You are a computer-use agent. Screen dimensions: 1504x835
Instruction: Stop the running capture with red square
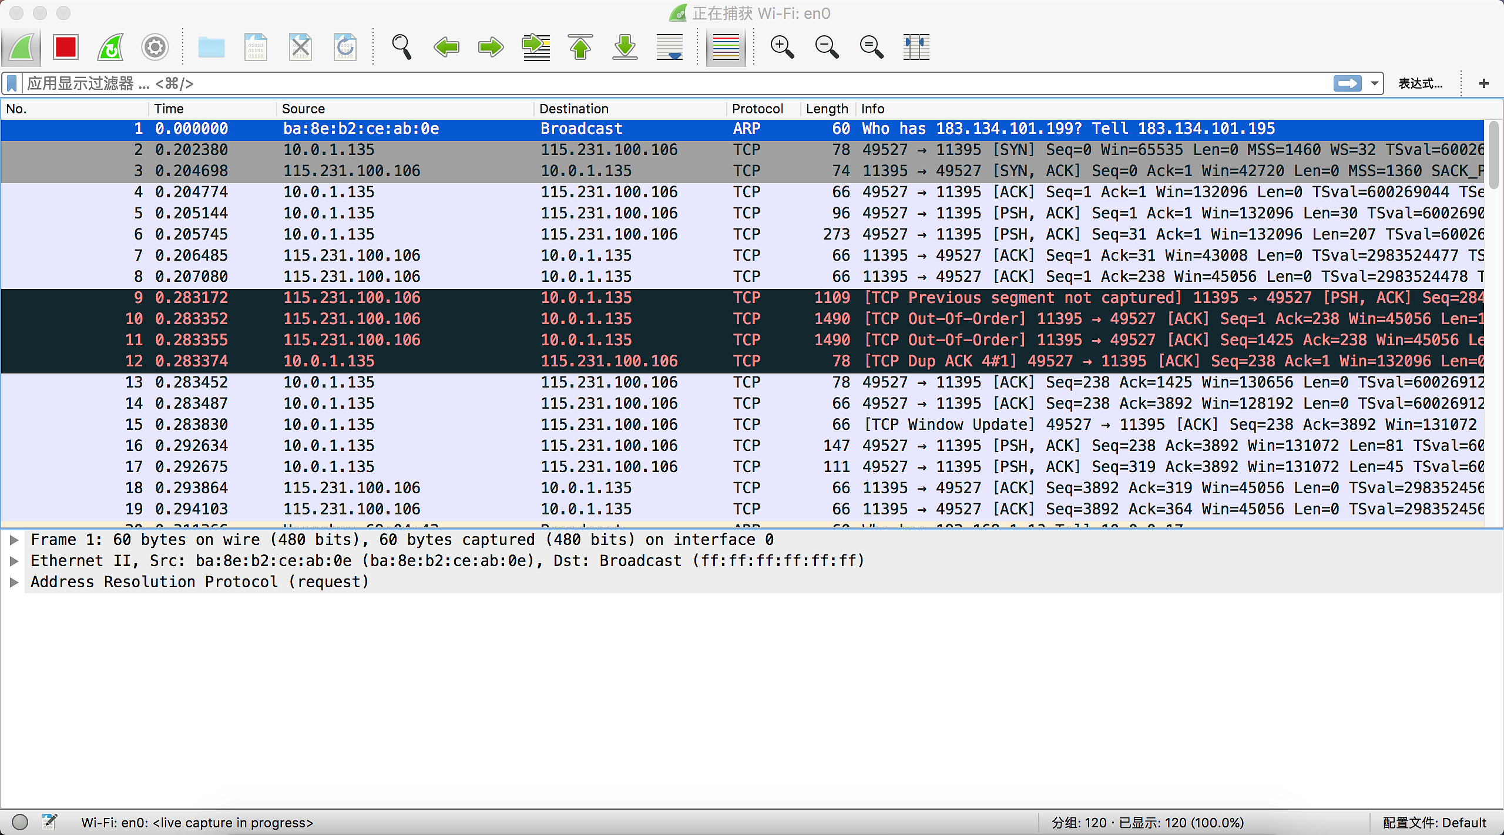pyautogui.click(x=65, y=47)
